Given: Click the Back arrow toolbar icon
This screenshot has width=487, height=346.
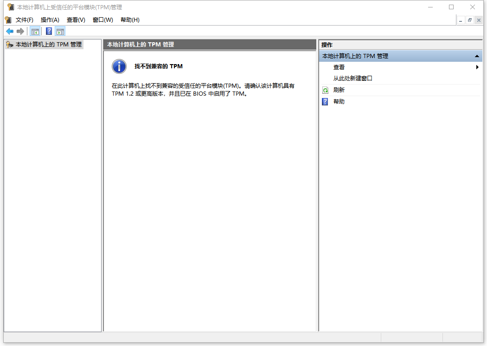Looking at the screenshot, I should pos(10,32).
